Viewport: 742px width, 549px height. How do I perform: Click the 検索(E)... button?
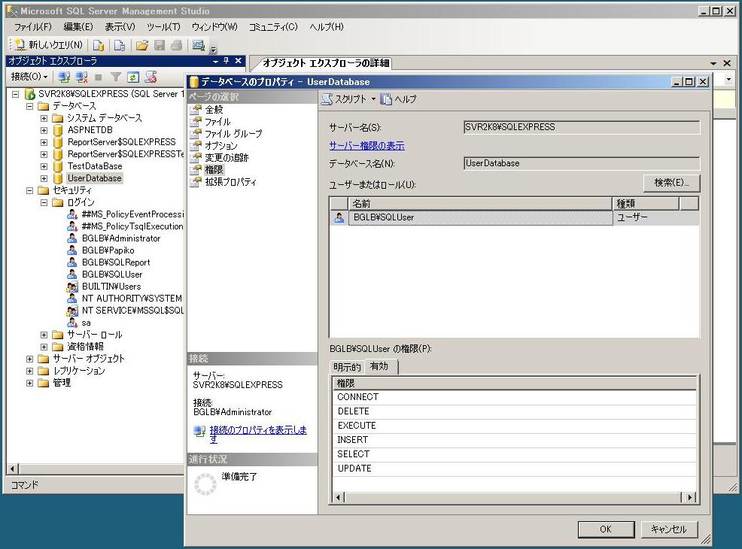point(671,183)
